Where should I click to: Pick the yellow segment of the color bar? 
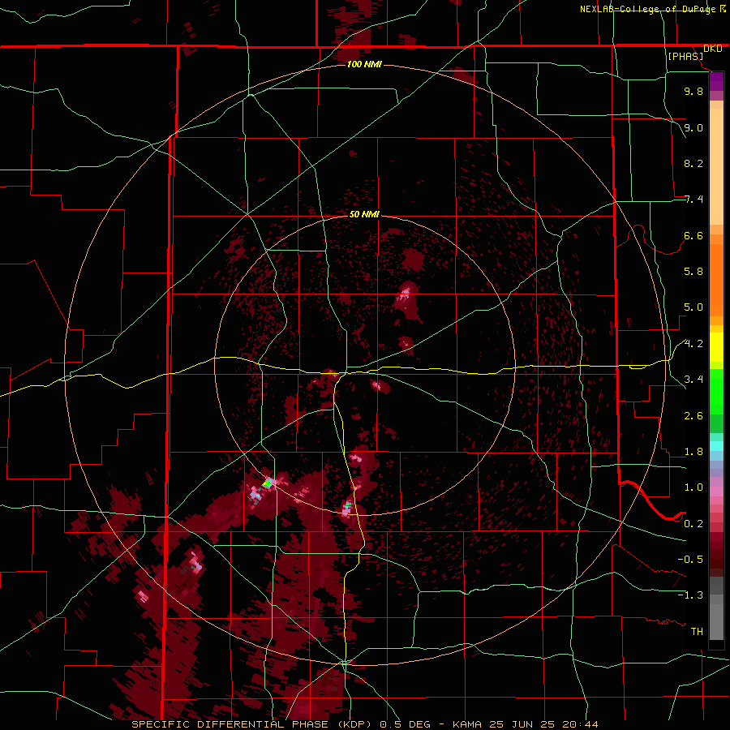[x=716, y=347]
